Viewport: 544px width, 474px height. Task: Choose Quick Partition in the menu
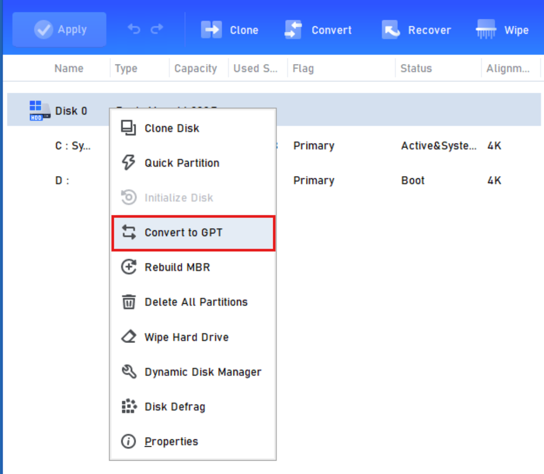point(181,163)
